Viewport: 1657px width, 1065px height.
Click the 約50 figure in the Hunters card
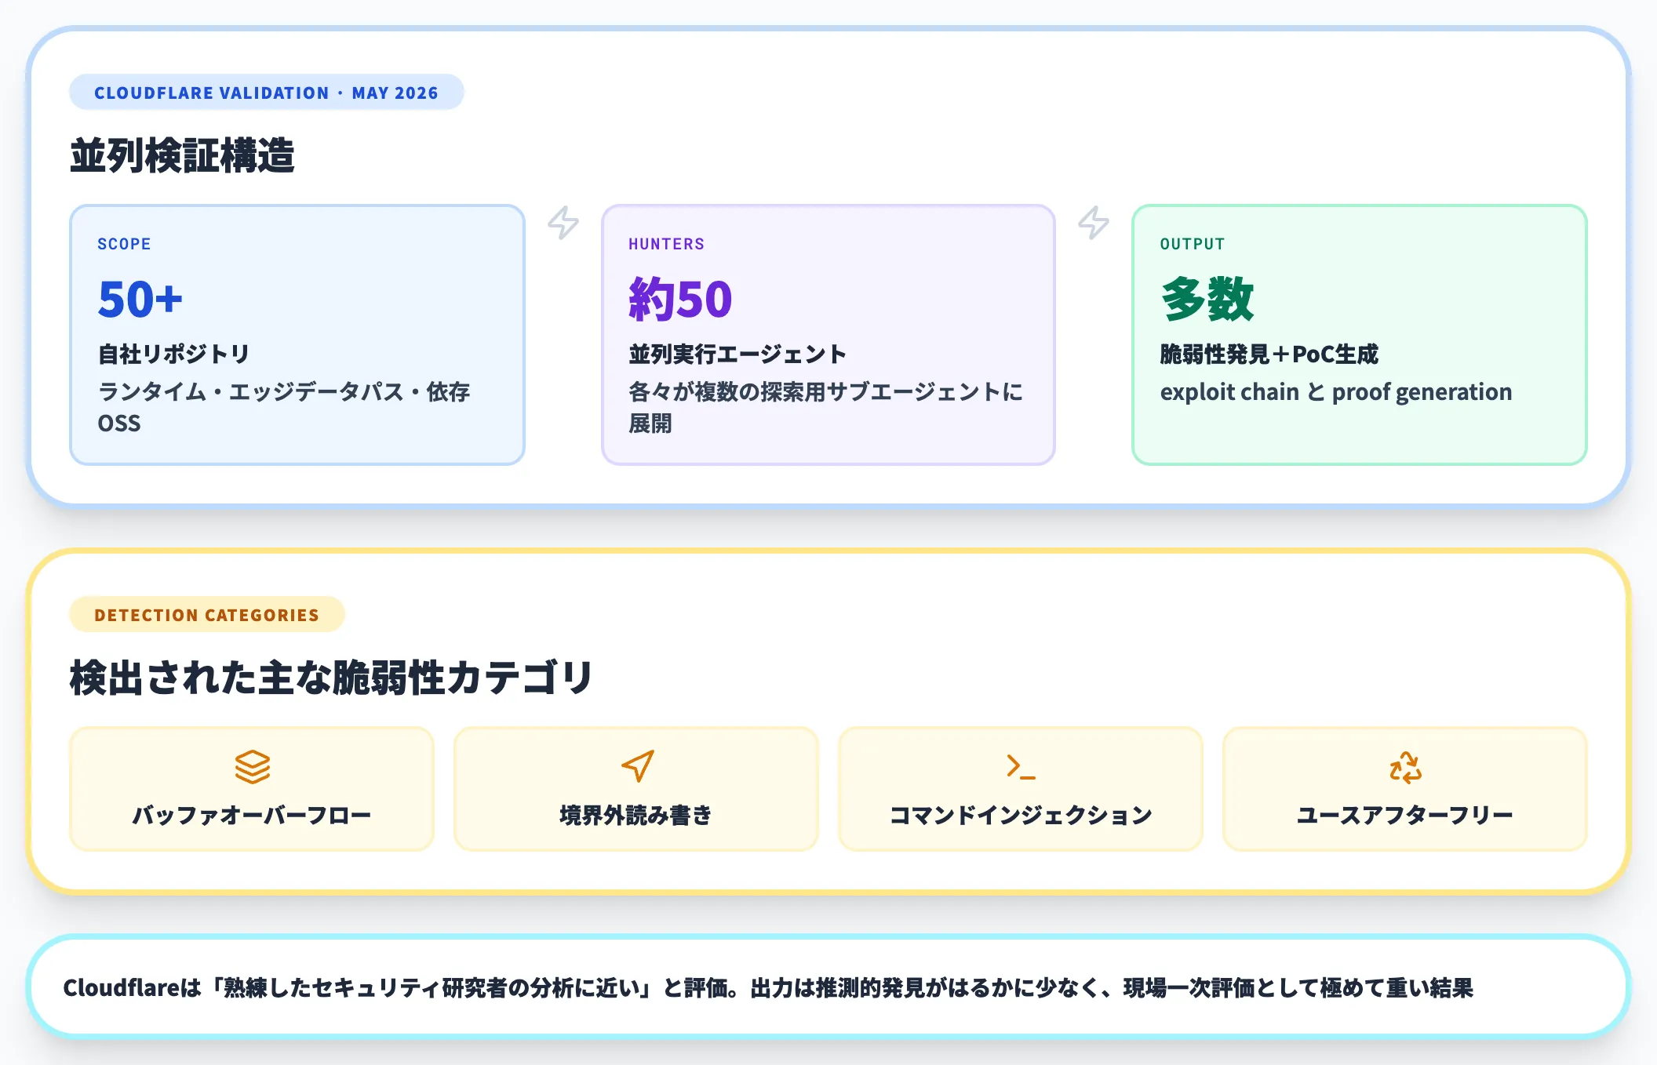click(x=680, y=299)
